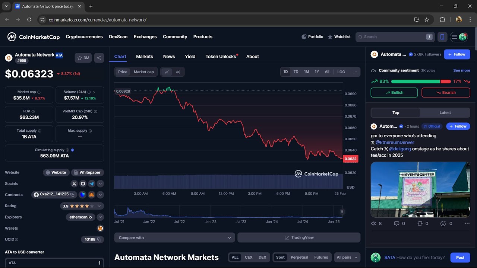Click the blue shield icon in Contracts row
This screenshot has height=268, width=477.
[x=83, y=195]
